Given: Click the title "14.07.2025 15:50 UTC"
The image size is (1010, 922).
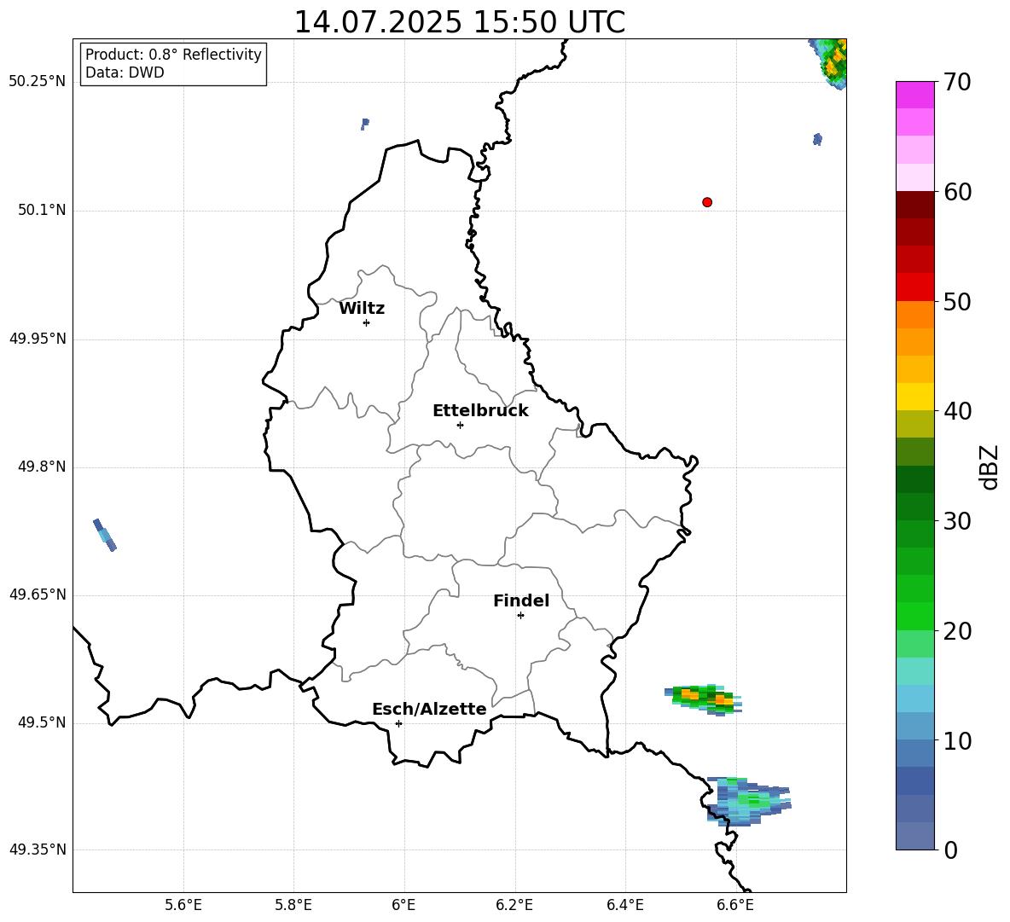Looking at the screenshot, I should 459,22.
